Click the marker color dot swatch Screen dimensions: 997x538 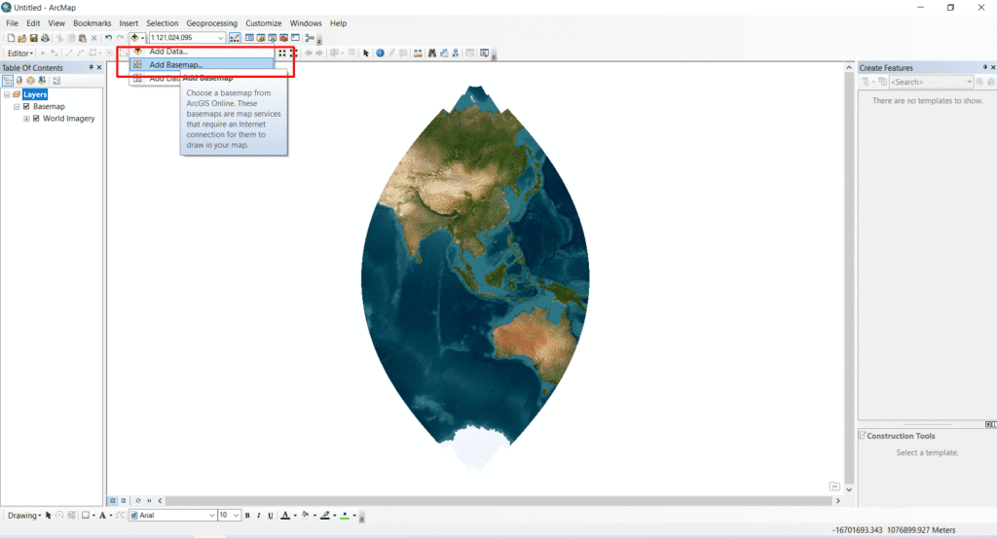[x=345, y=515]
